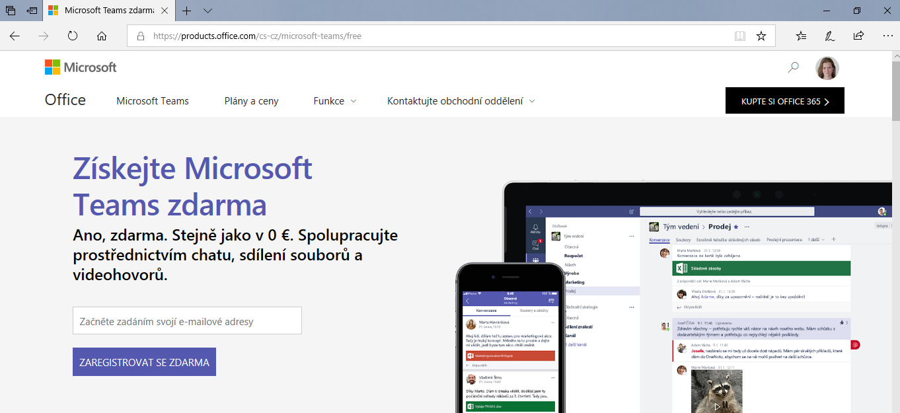Open the site search magnifier
900x413 pixels.
click(794, 67)
